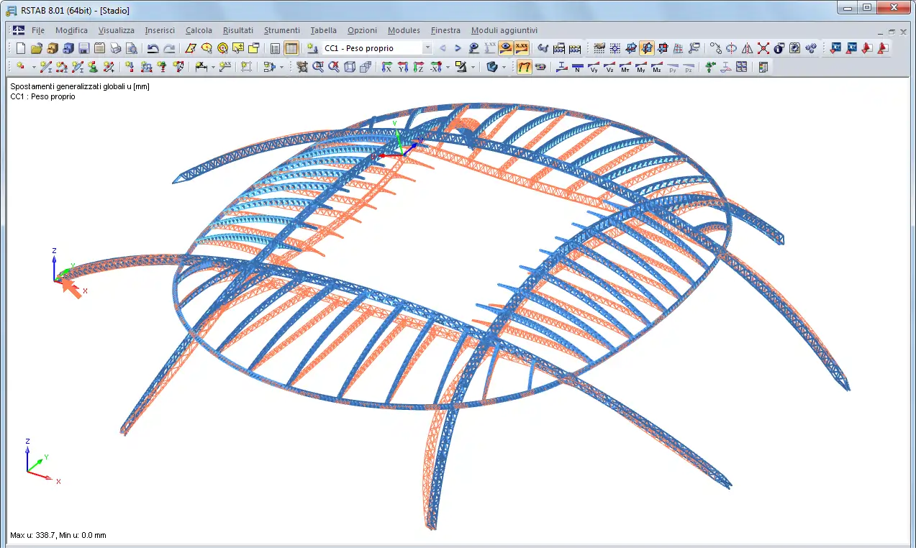The width and height of the screenshot is (916, 548).
Task: Open the Risultati menu
Action: tap(237, 30)
